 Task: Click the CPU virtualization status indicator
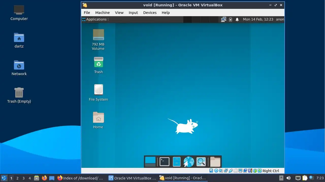tap(250, 171)
